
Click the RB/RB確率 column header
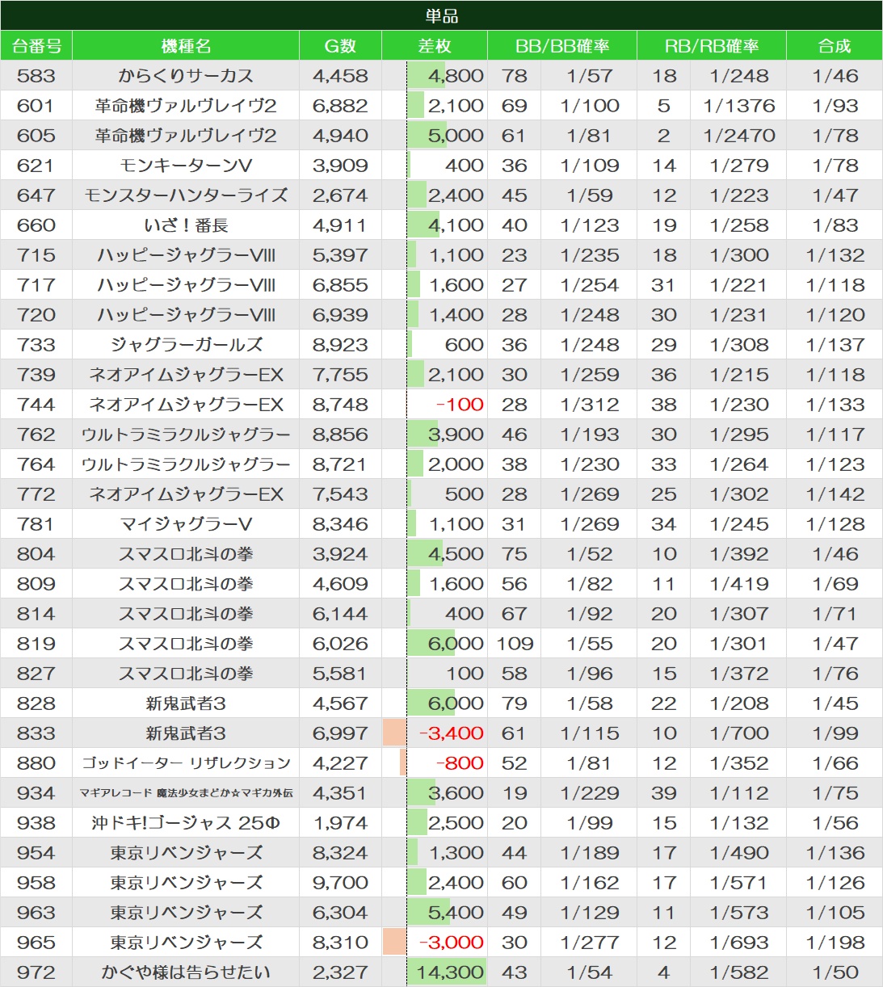tap(712, 46)
